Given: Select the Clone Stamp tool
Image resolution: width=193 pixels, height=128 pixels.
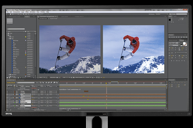Looking at the screenshot, I should [x=34, y=14].
